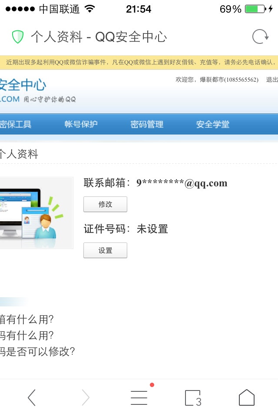The image size is (278, 417).
Task: Open the tab switcher showing 3
Action: (193, 398)
